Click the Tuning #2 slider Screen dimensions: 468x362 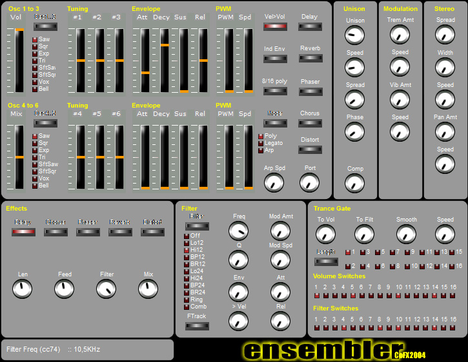(100, 61)
